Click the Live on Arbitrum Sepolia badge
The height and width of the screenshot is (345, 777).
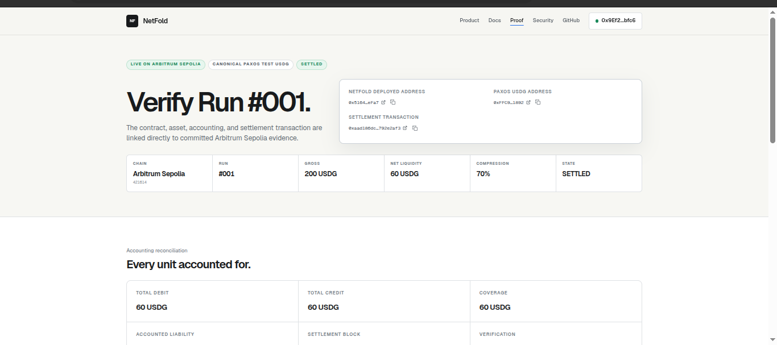[166, 64]
